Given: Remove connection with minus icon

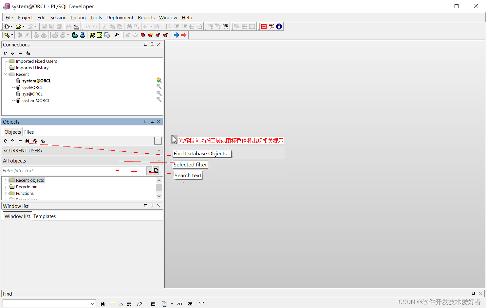Looking at the screenshot, I should pyautogui.click(x=20, y=53).
